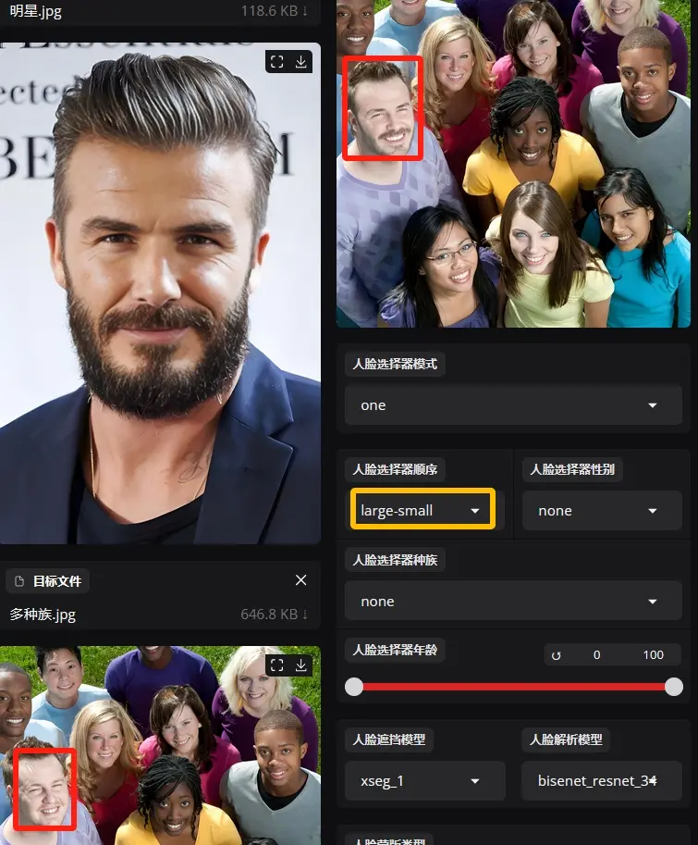
Task: Reset the 人脸选择器年龄 age range
Action: [x=557, y=655]
